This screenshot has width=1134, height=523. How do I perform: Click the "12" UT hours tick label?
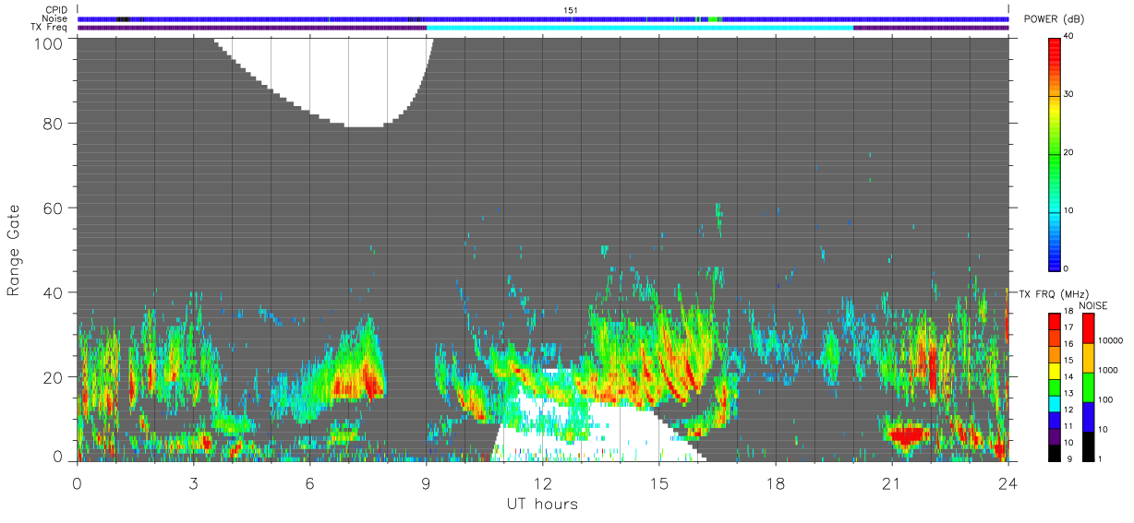click(542, 482)
